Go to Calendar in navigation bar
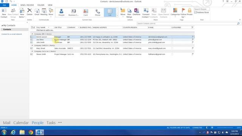Image resolution: width=242 pixels, height=136 pixels. tap(21, 123)
